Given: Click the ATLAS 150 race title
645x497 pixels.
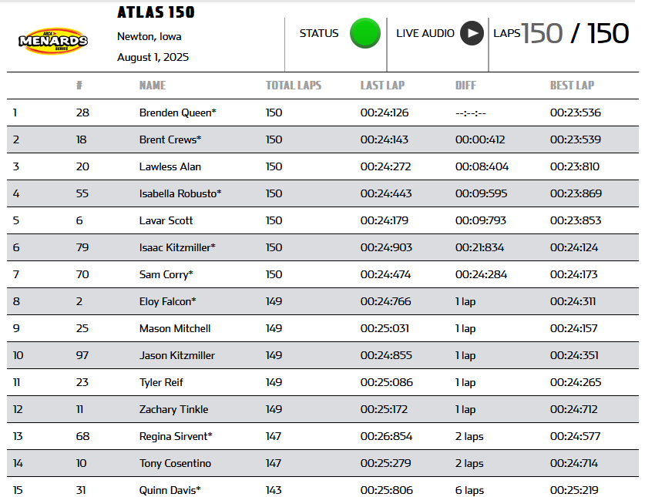Looking at the screenshot, I should (156, 12).
